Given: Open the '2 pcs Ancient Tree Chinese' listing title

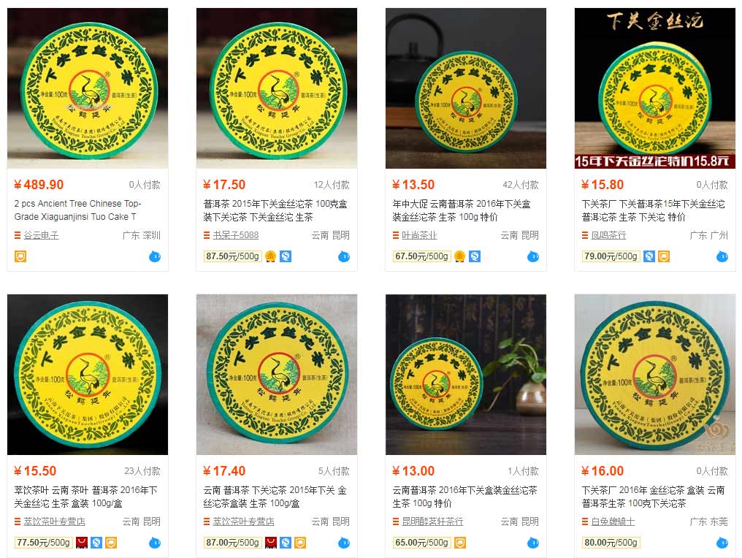Looking at the screenshot, I should pos(77,210).
